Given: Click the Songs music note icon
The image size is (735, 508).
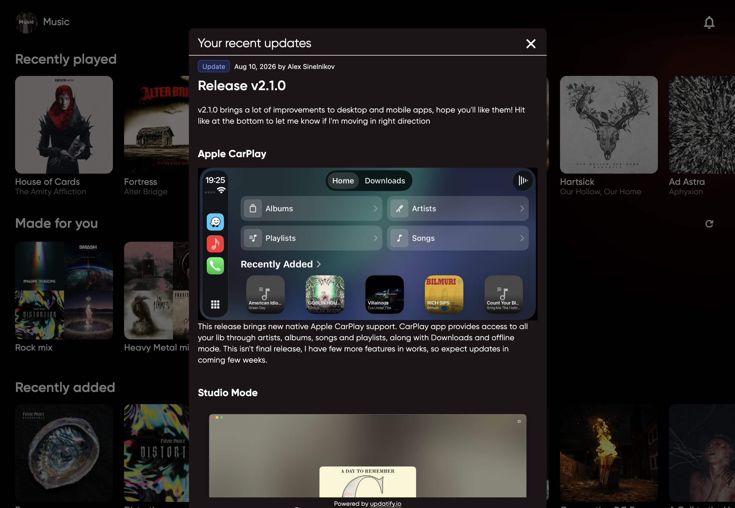Looking at the screenshot, I should [399, 238].
